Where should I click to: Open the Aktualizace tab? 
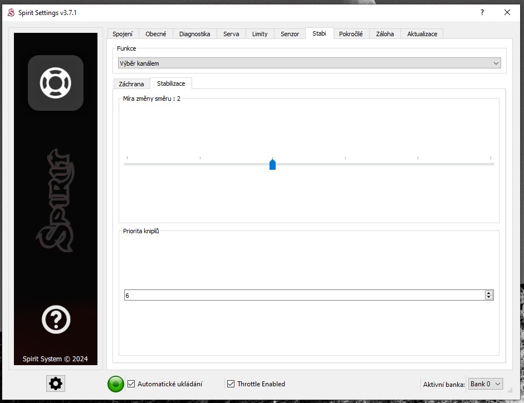tap(422, 34)
